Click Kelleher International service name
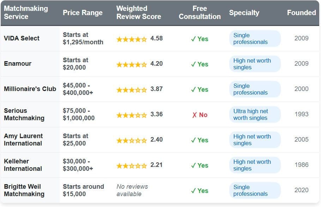The height and width of the screenshot is (207, 321). click(x=23, y=165)
